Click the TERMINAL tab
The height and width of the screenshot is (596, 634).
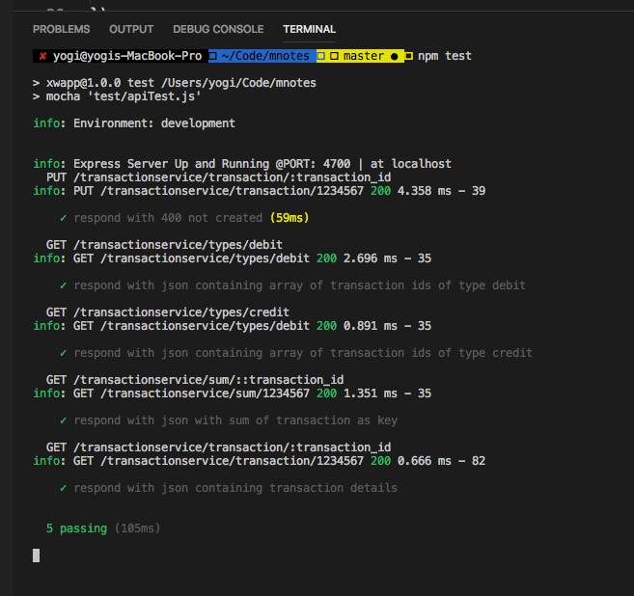point(309,29)
